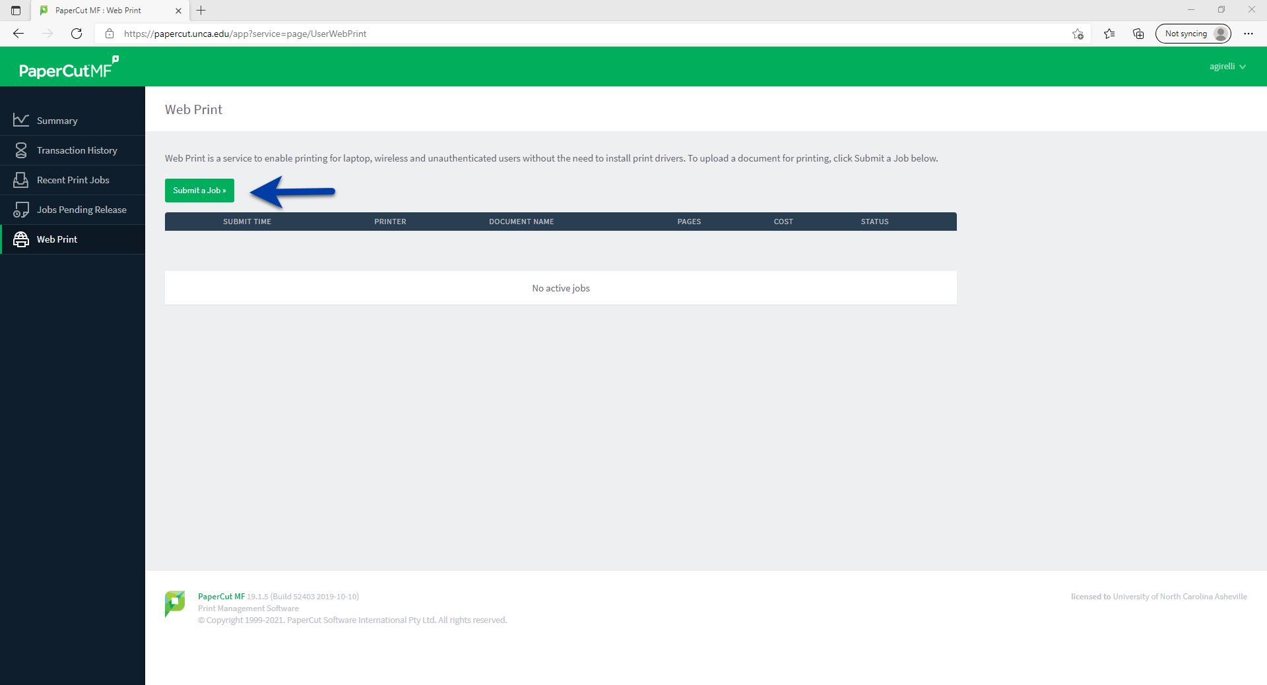This screenshot has height=685, width=1267.
Task: Select the PaperCut MF : Web Print tab
Action: pyautogui.click(x=99, y=11)
